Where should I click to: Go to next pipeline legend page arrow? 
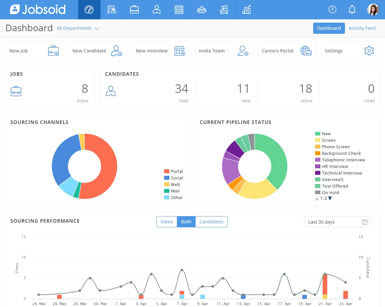(x=330, y=198)
